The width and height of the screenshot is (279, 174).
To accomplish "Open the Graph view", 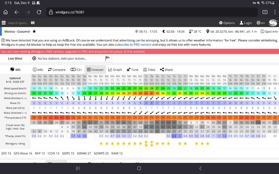I will (x=115, y=70).
